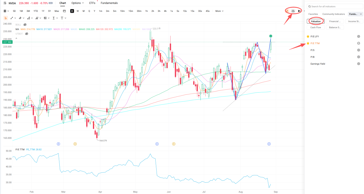This screenshot has width=364, height=194.
Task: Expand the More intervals dropdown
Action: [x=219, y=11]
